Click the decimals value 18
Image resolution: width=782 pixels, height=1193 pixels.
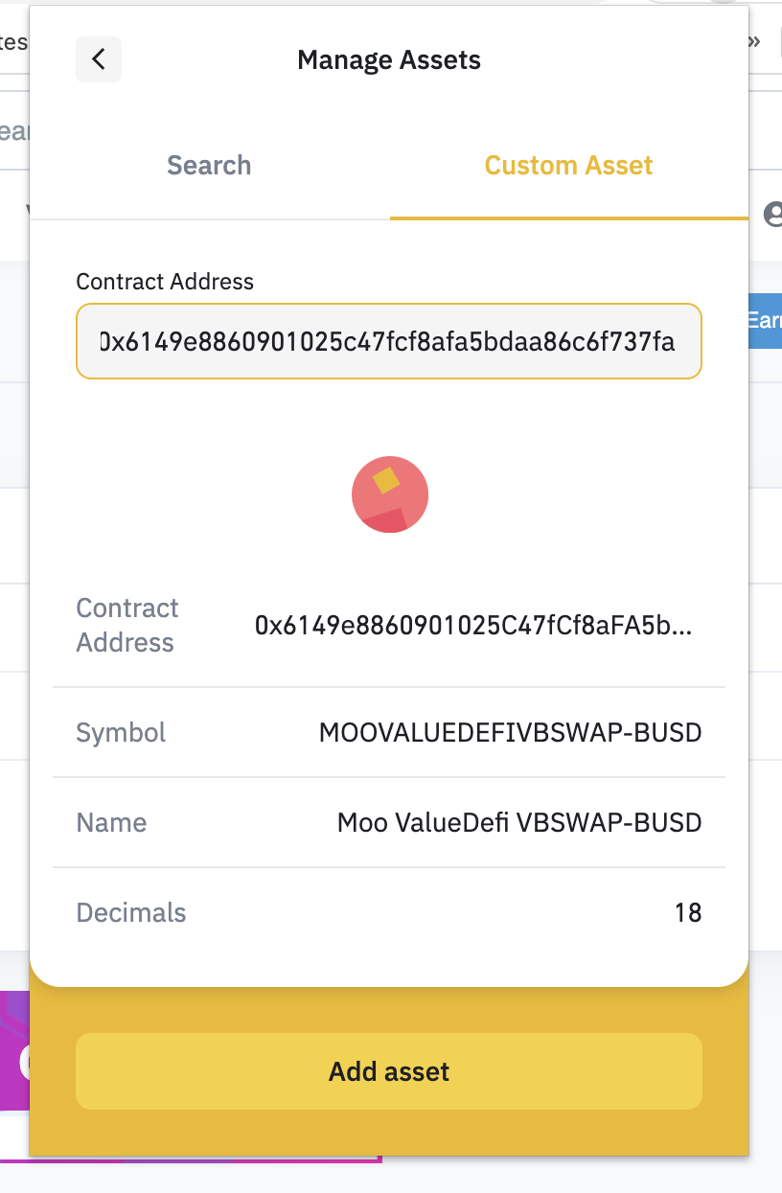[x=688, y=912]
